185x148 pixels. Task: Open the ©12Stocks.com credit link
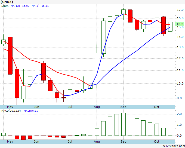point(174,146)
